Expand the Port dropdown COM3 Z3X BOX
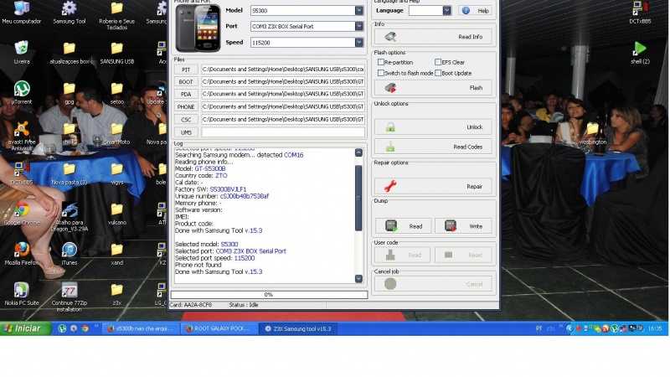Viewport: 670px width, 377px height. 359,26
